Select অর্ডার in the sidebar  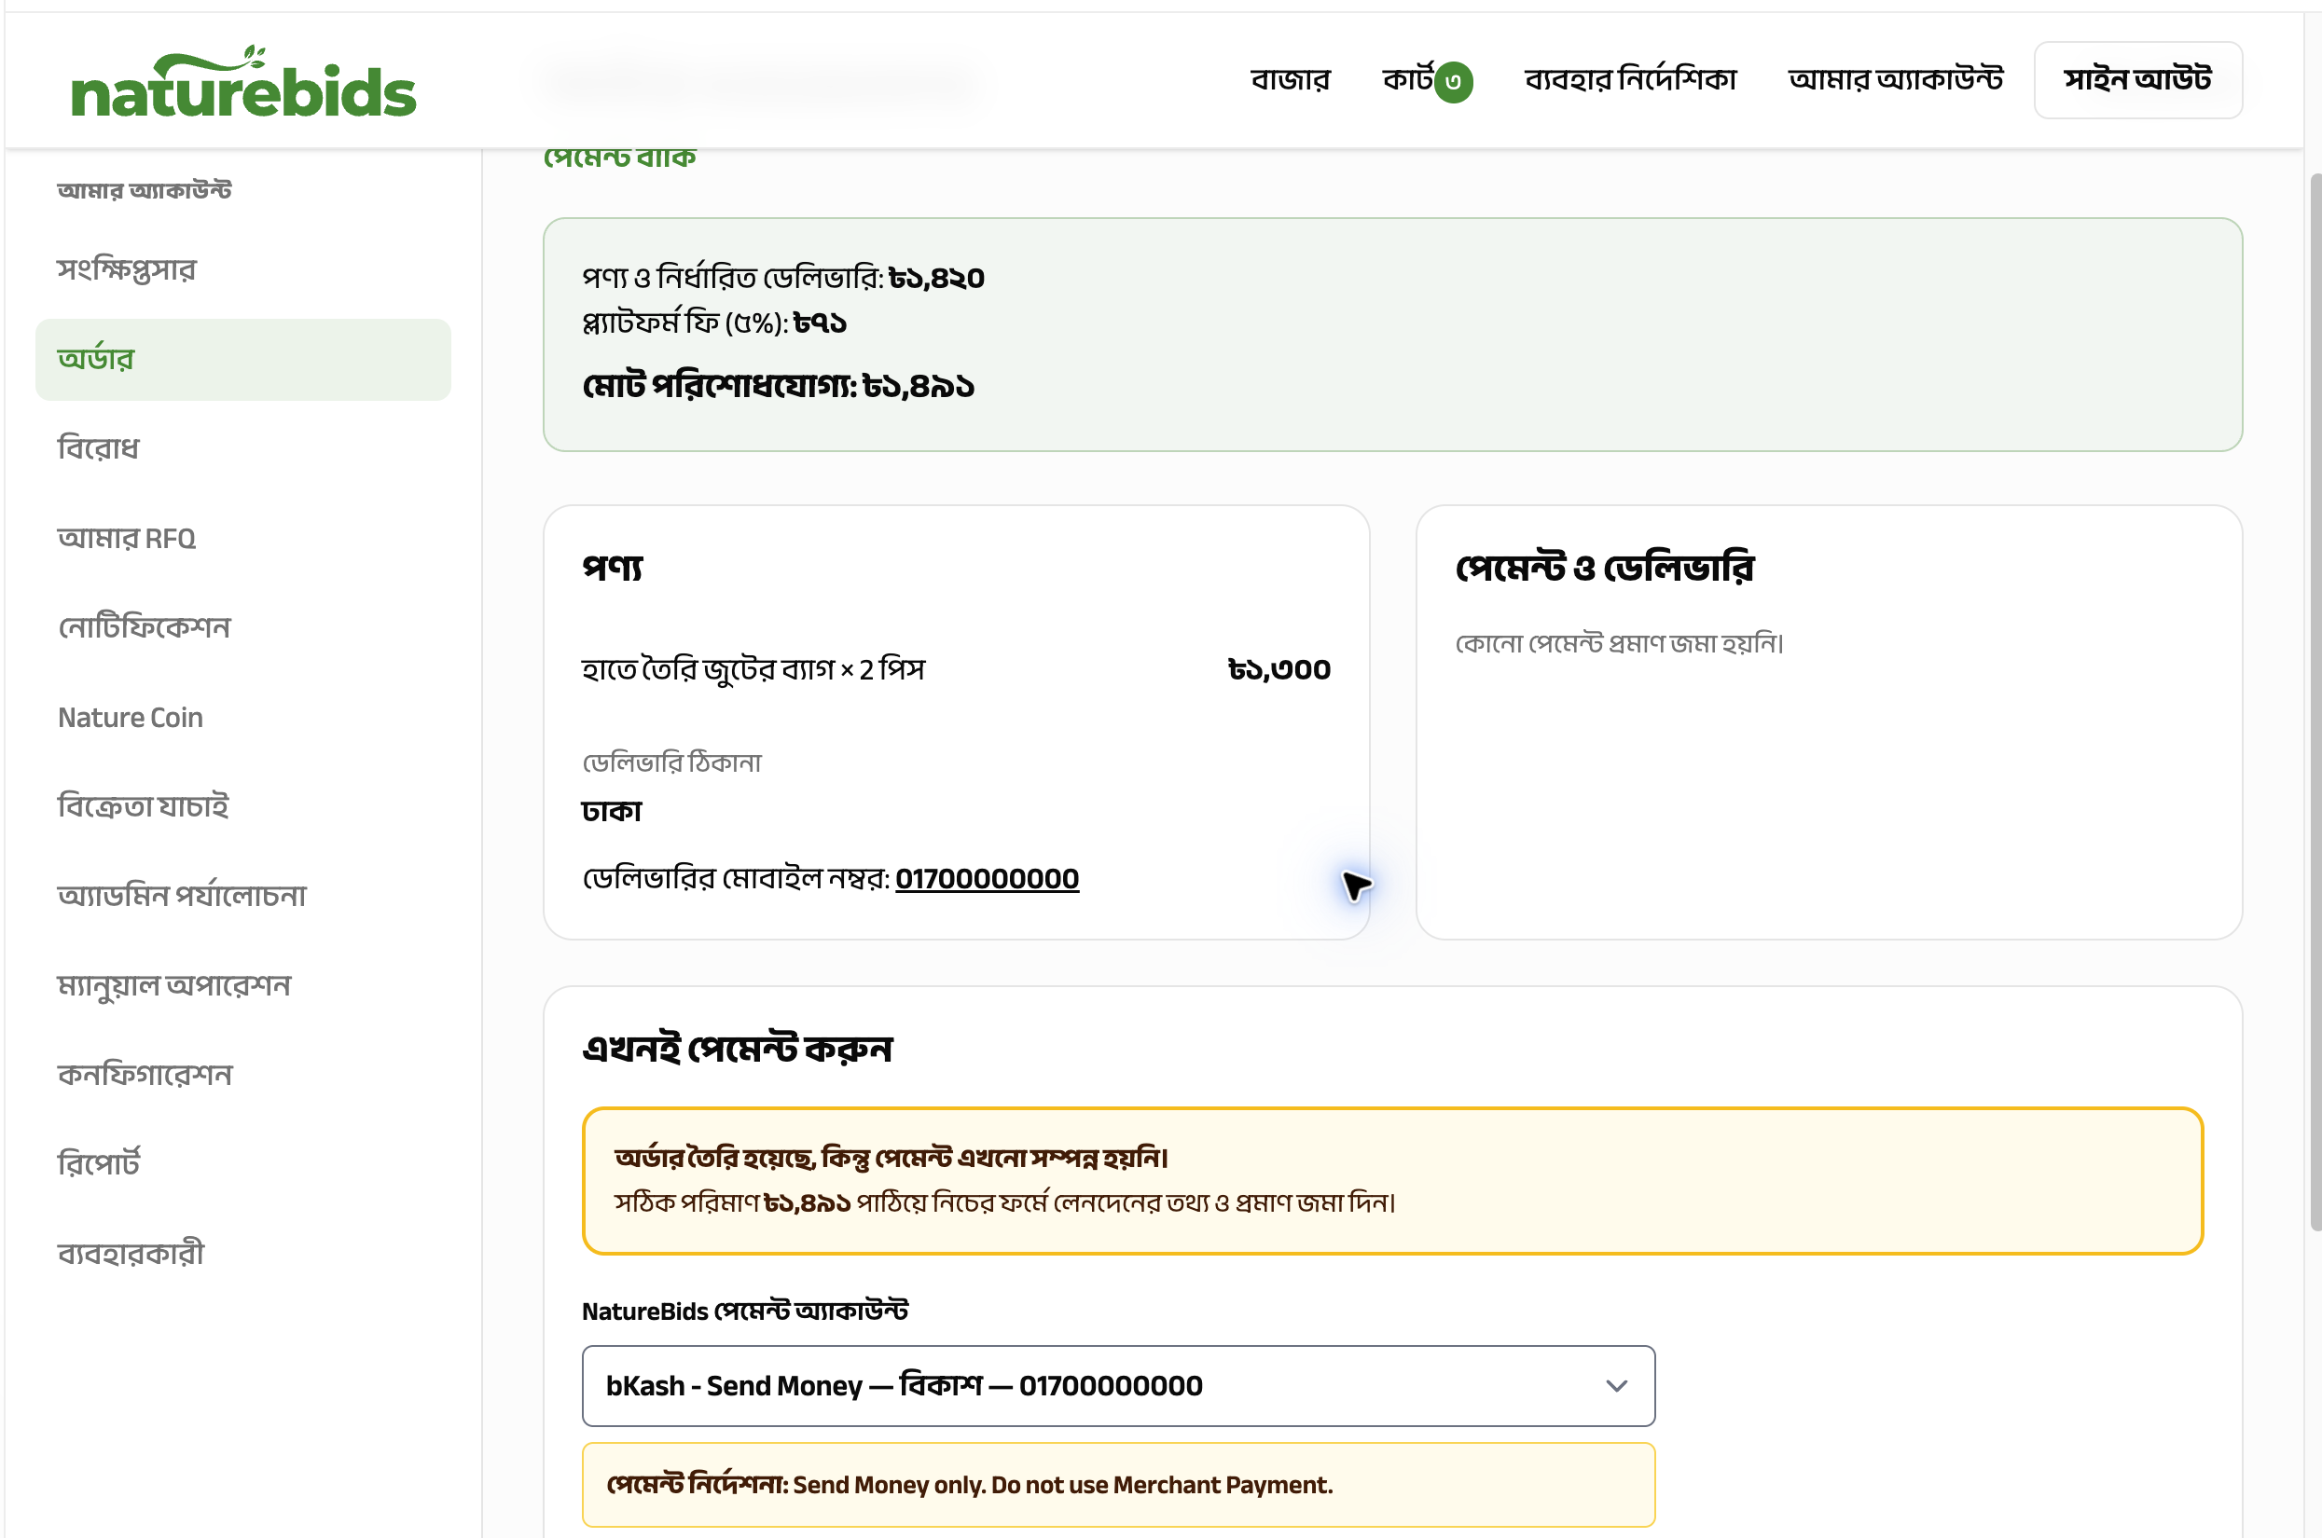pyautogui.click(x=242, y=359)
